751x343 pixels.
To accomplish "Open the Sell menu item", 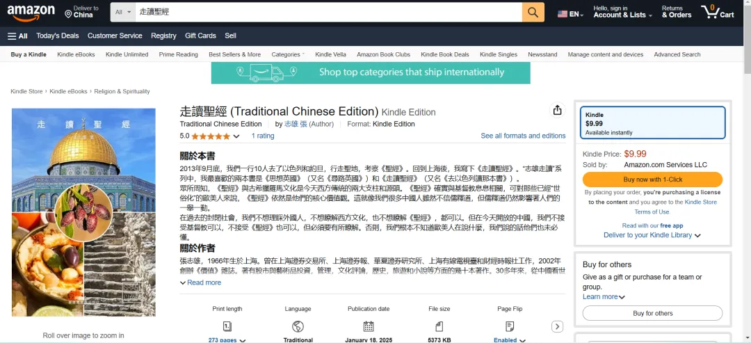I will pos(230,36).
